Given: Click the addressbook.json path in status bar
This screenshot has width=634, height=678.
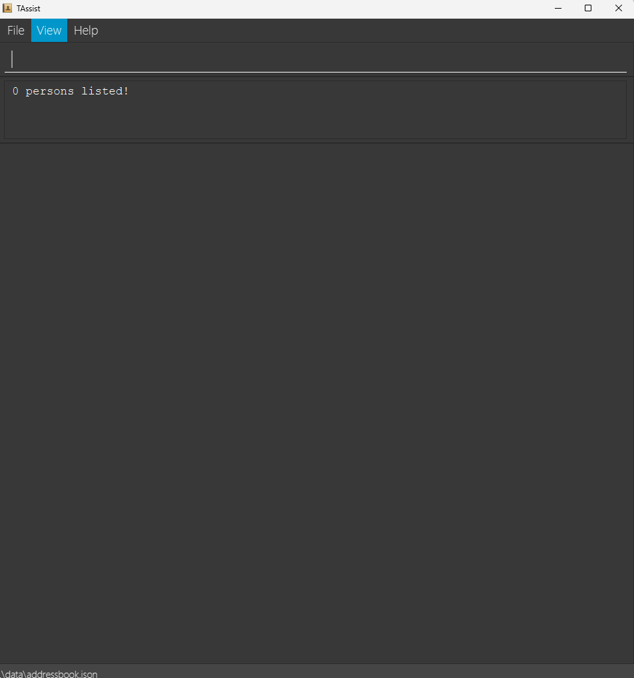Looking at the screenshot, I should [49, 673].
